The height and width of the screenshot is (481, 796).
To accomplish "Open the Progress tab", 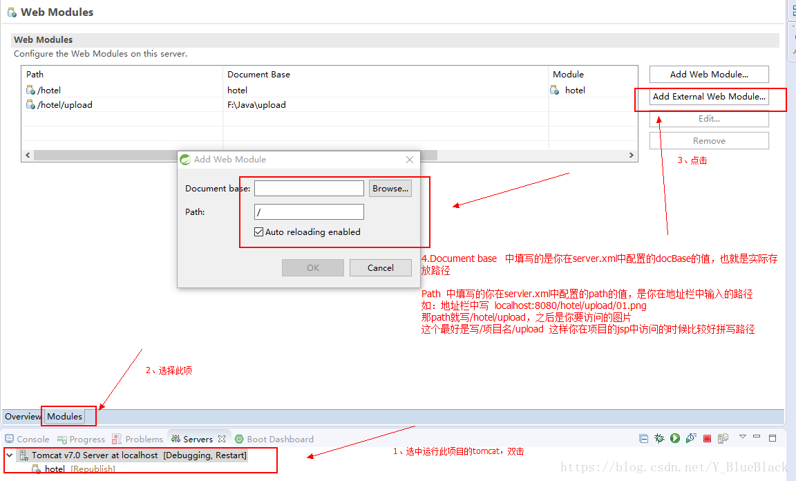I will point(82,439).
